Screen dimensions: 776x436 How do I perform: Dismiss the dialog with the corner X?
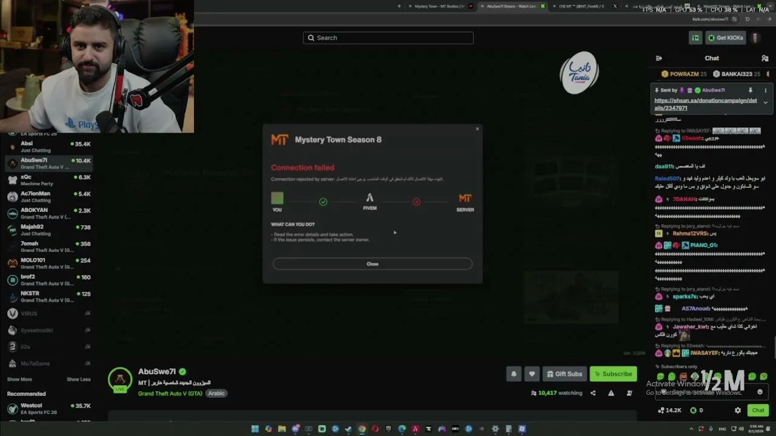coord(477,128)
